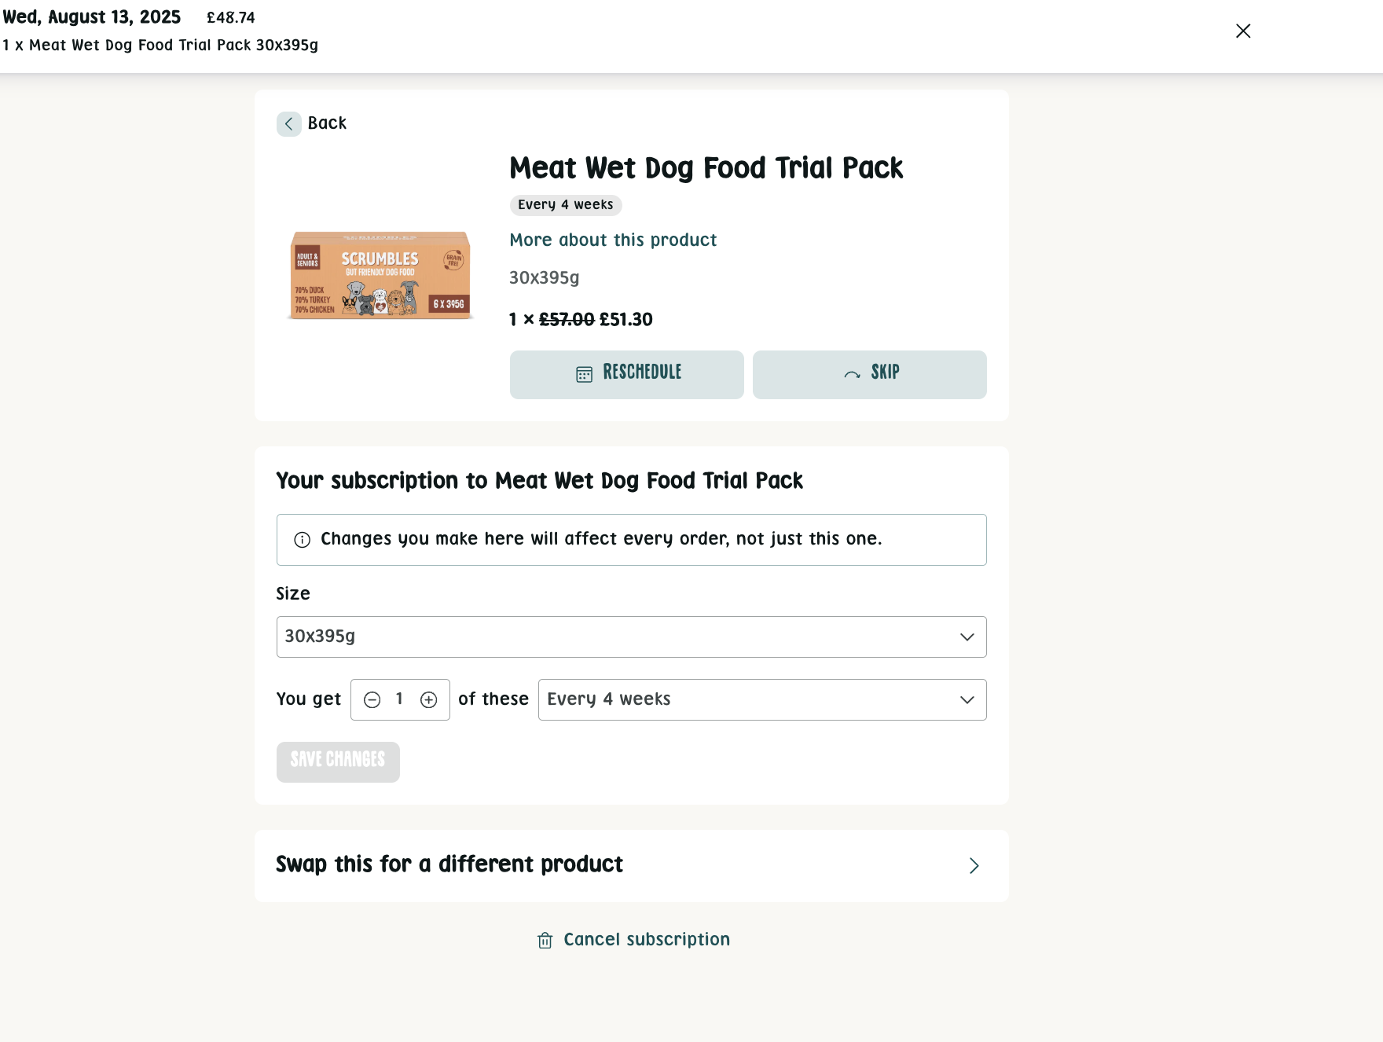
Task: Click the quantity value field
Action: (399, 699)
